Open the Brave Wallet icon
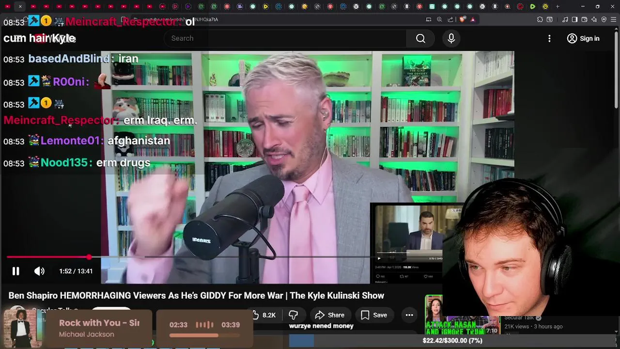 [x=584, y=19]
